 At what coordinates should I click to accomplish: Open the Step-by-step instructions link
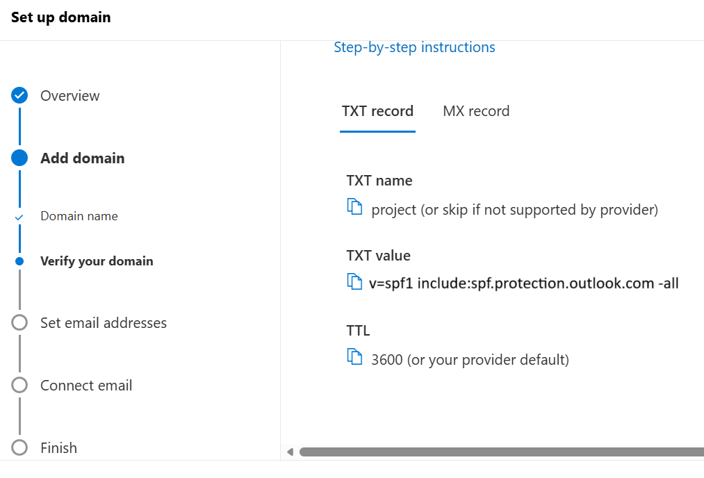point(414,47)
